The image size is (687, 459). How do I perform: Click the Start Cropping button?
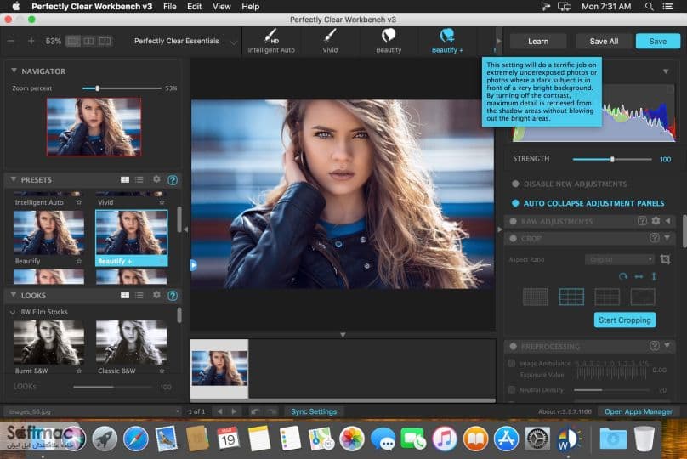625,320
